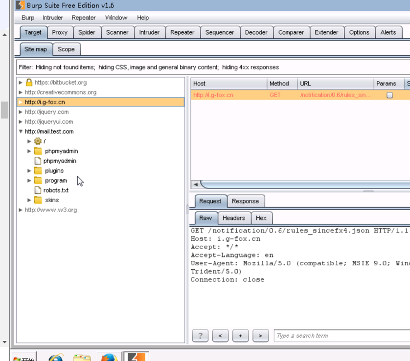Select the Site map sub-tab
The width and height of the screenshot is (410, 361).
point(36,49)
